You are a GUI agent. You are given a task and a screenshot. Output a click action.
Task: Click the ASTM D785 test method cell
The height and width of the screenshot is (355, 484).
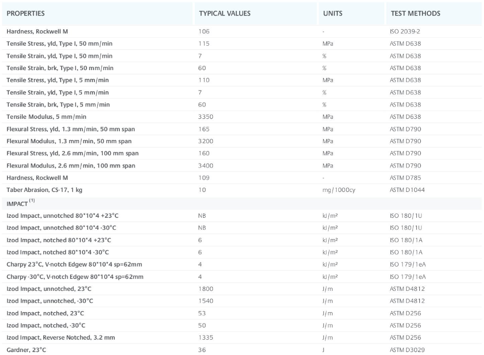tap(405, 177)
